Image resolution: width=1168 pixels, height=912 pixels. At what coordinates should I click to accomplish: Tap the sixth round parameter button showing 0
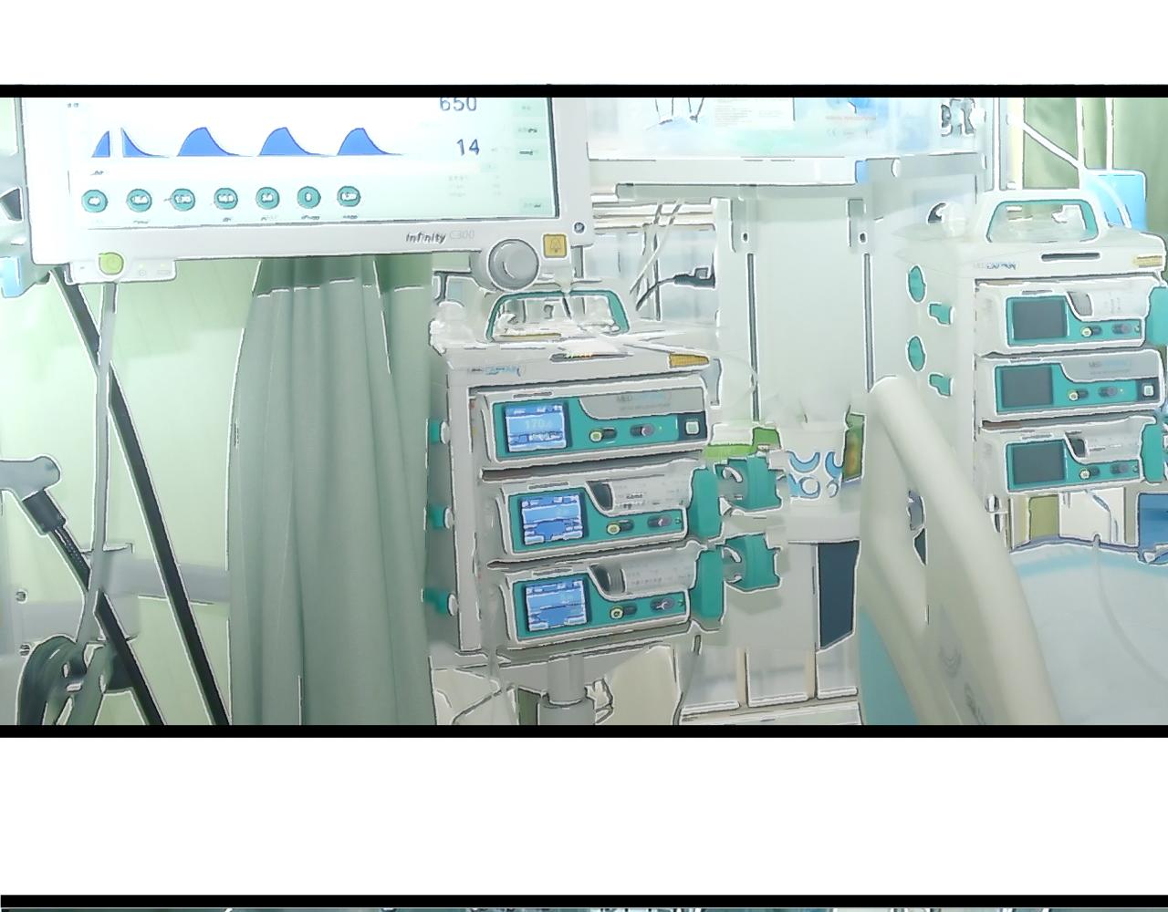coord(308,197)
